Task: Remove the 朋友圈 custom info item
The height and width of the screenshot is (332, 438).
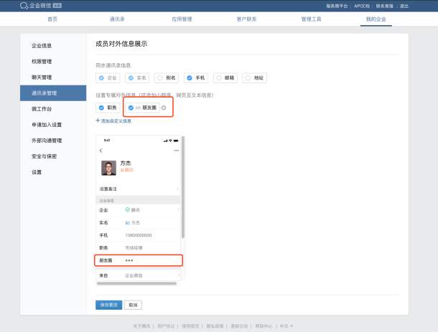Action: (x=164, y=108)
